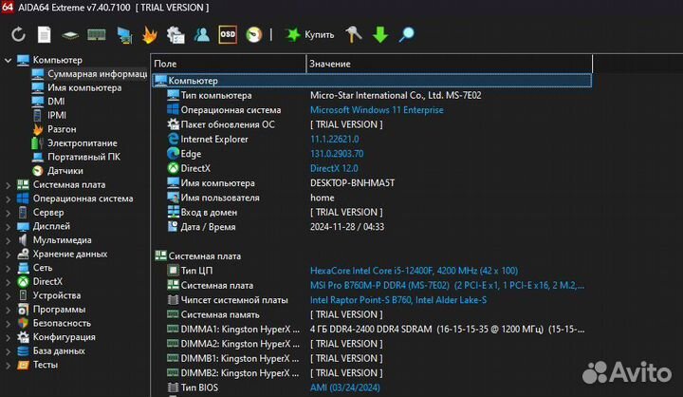The height and width of the screenshot is (397, 683).
Task: Expand the Операционная система tree node
Action: (x=8, y=198)
